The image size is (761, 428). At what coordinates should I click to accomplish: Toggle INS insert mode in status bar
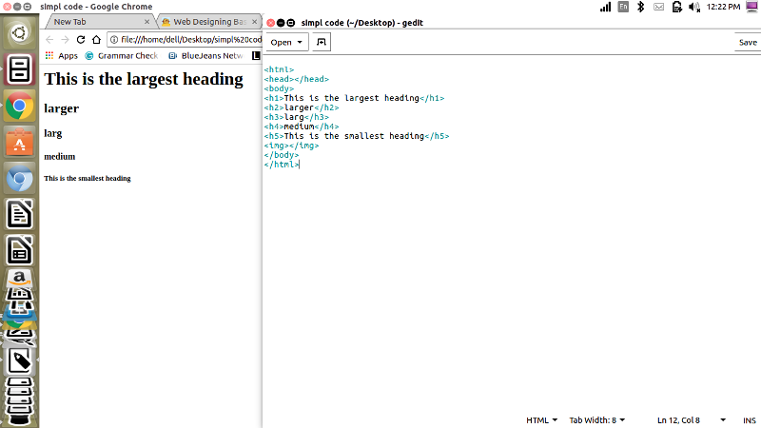click(x=749, y=420)
